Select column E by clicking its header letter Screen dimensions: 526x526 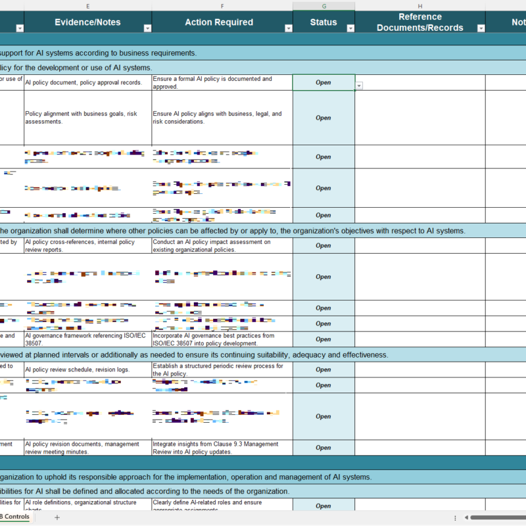click(87, 6)
